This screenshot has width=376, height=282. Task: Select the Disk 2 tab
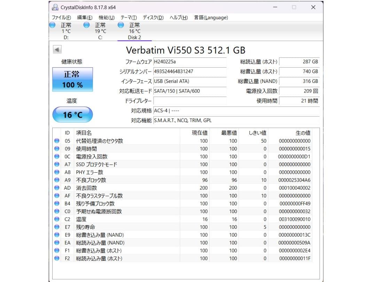tap(134, 31)
